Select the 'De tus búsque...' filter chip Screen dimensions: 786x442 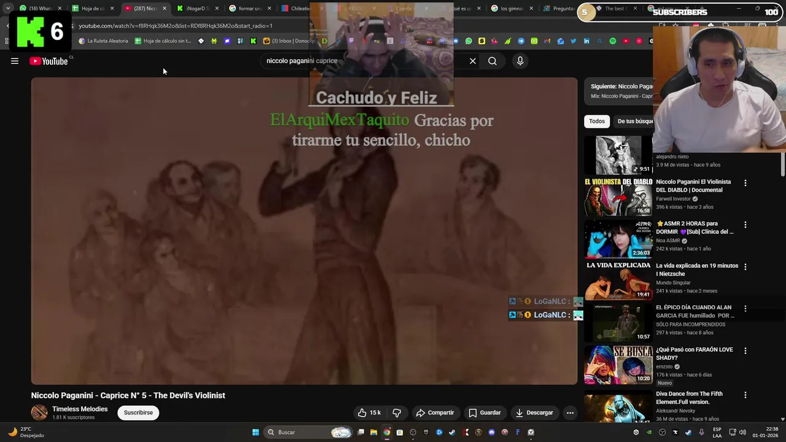tap(634, 121)
